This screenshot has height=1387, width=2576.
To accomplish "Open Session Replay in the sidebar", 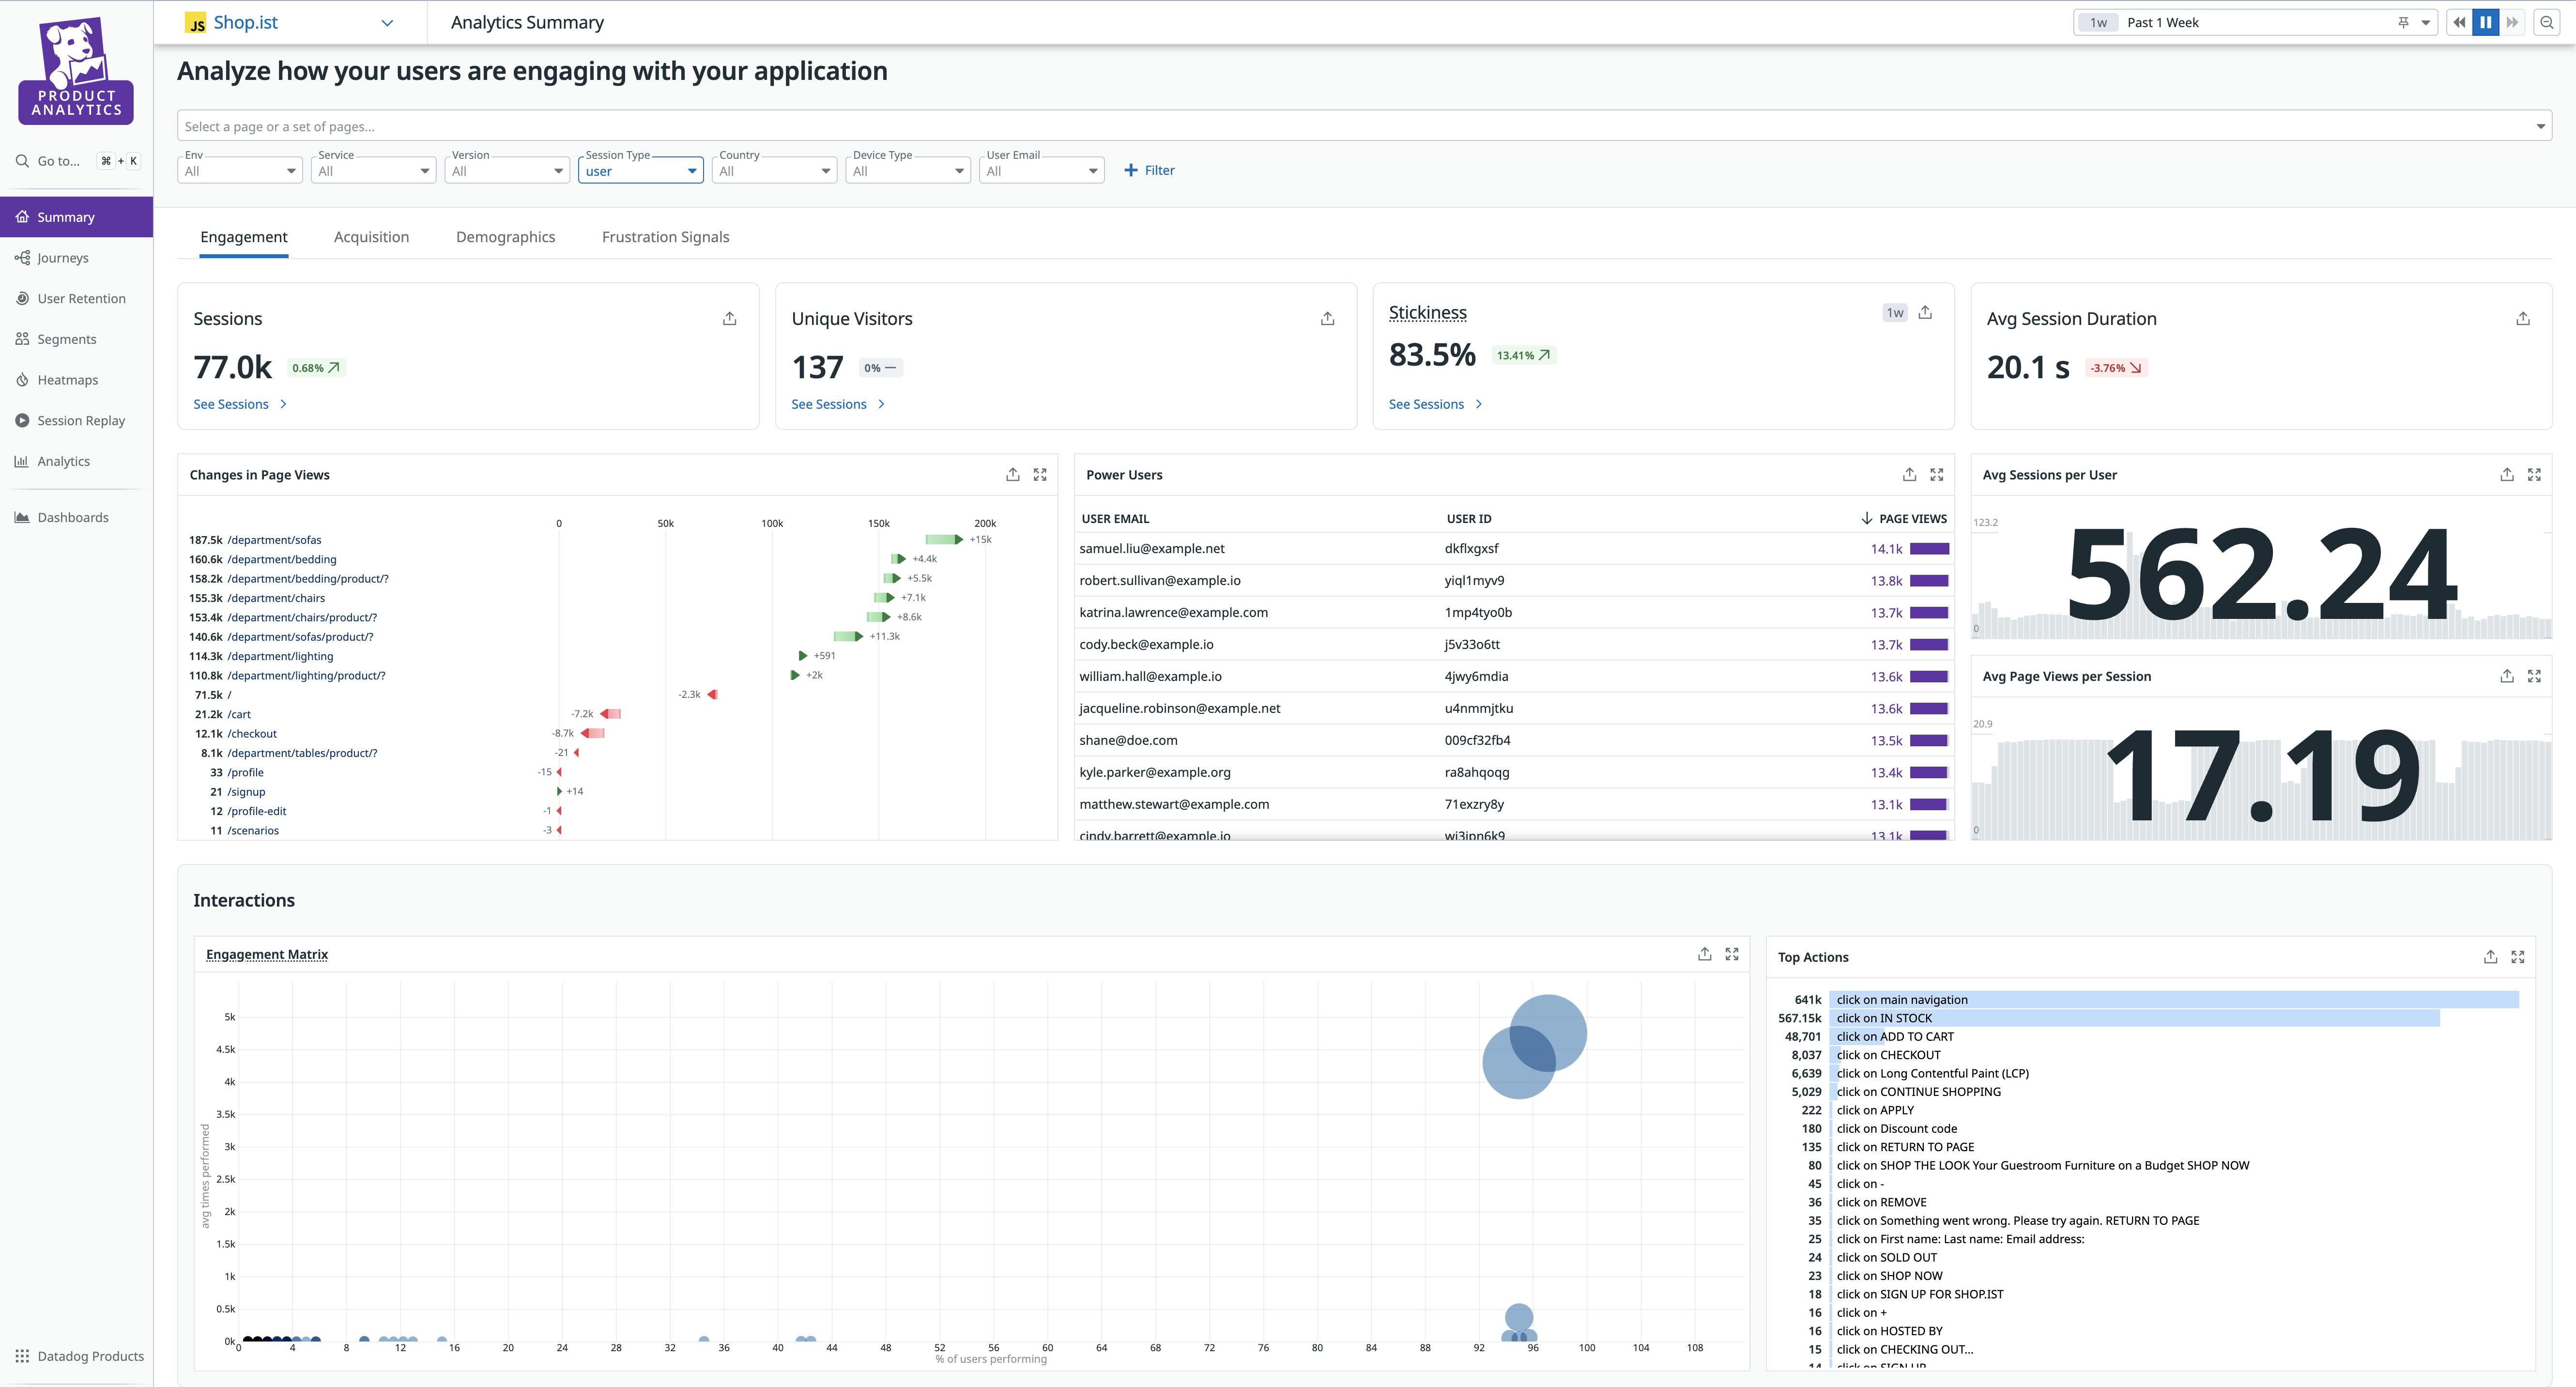I will [x=82, y=420].
